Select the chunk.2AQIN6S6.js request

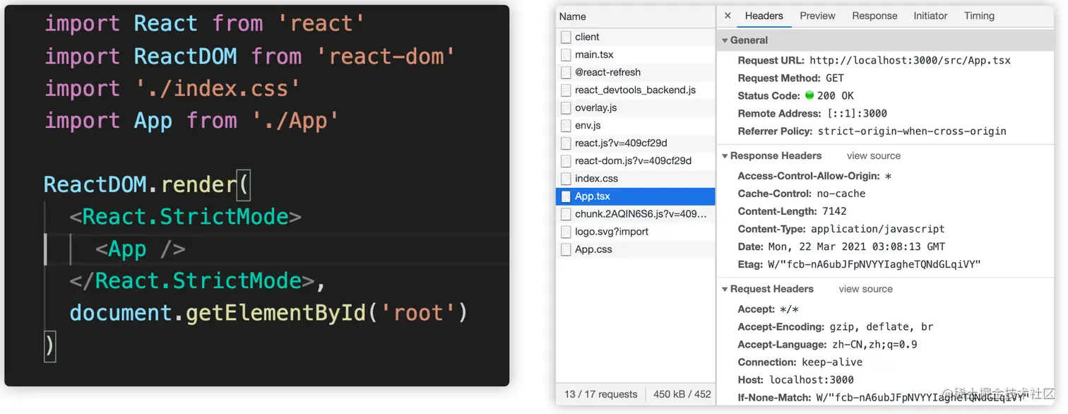click(x=636, y=214)
